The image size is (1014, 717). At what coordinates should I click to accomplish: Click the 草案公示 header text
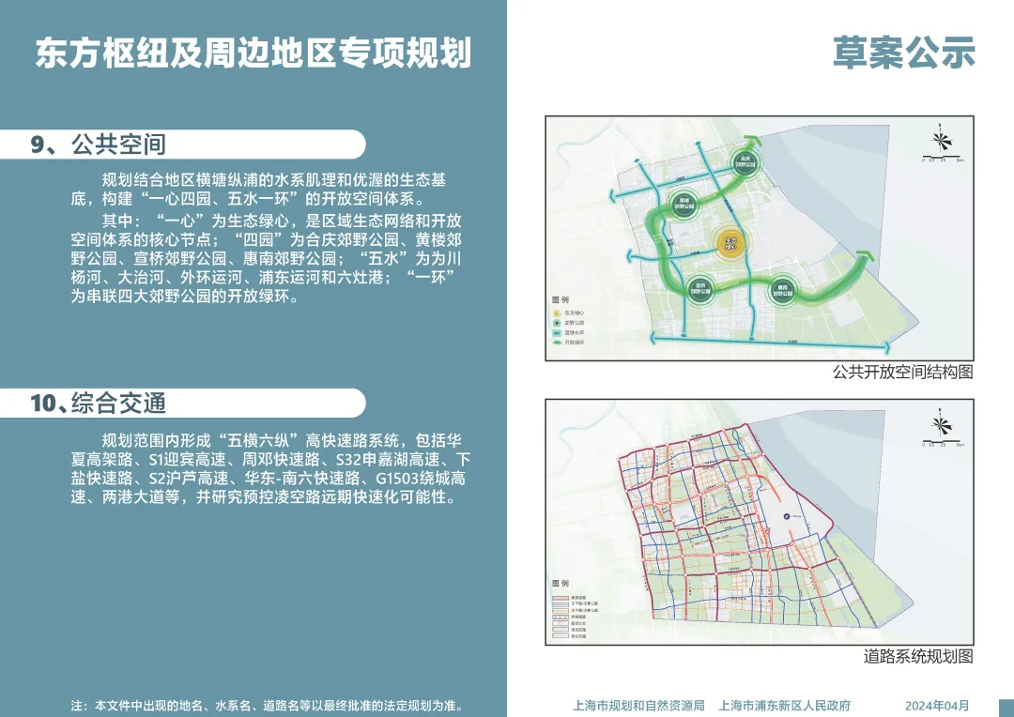(904, 53)
